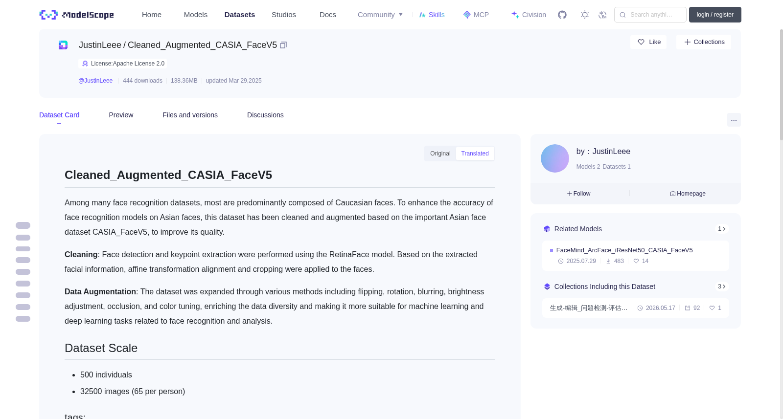This screenshot has width=783, height=419.
Task: Click the Related Models heading
Action: tap(578, 229)
